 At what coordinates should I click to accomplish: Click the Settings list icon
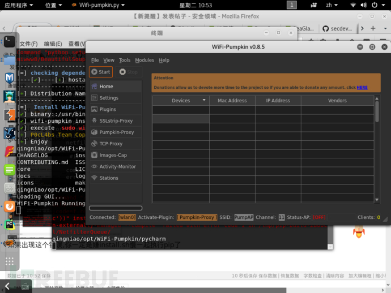[x=94, y=98]
